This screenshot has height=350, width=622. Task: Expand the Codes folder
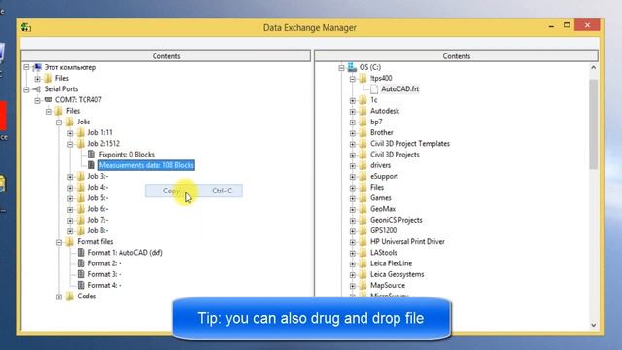pos(59,297)
